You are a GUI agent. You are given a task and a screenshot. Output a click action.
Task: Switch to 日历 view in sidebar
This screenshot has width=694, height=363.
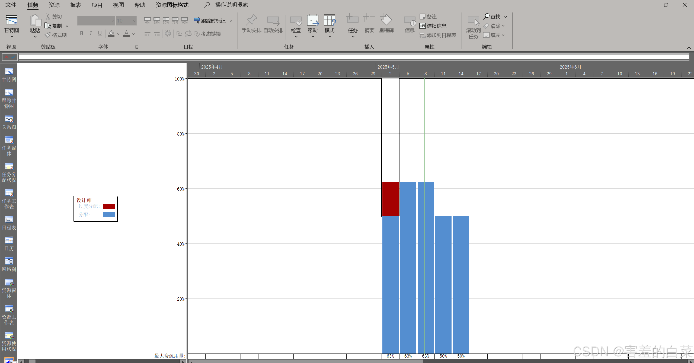pyautogui.click(x=9, y=243)
